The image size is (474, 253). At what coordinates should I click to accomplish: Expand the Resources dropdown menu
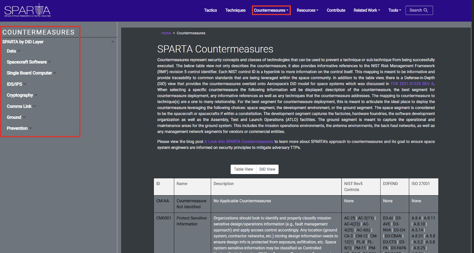(307, 10)
